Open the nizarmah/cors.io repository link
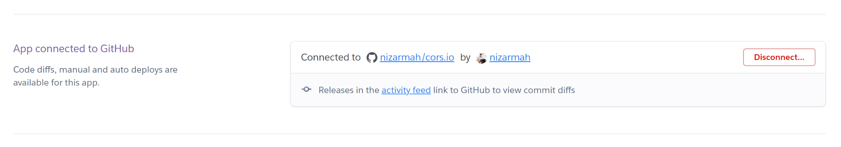This screenshot has width=841, height=147. click(x=417, y=57)
